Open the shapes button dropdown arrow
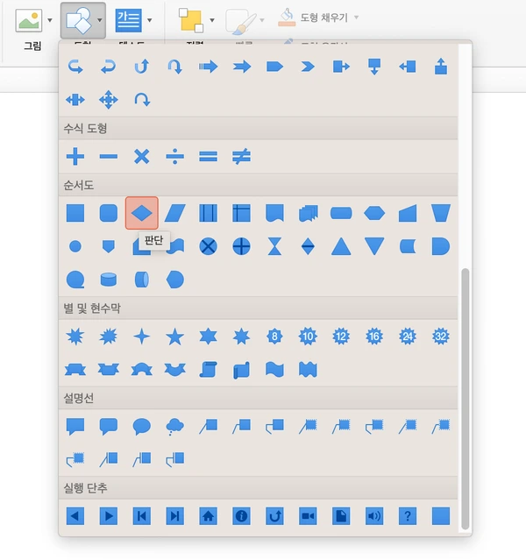This screenshot has height=560, width=526. click(x=100, y=20)
